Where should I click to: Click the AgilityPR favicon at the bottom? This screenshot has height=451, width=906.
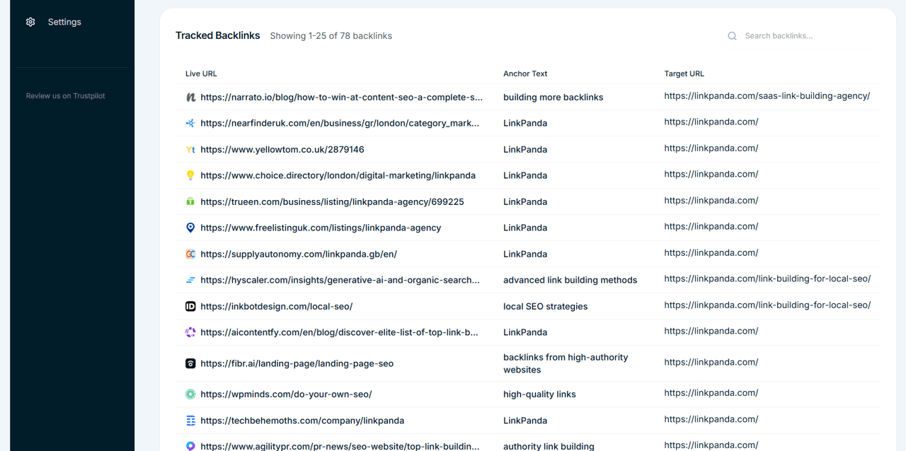click(x=190, y=445)
